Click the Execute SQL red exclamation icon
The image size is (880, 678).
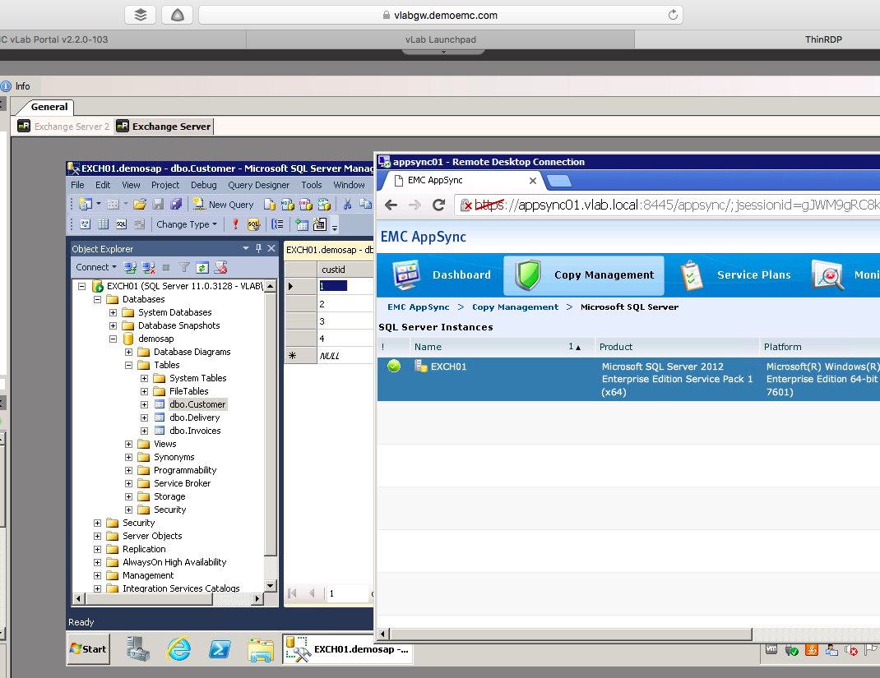(x=235, y=224)
